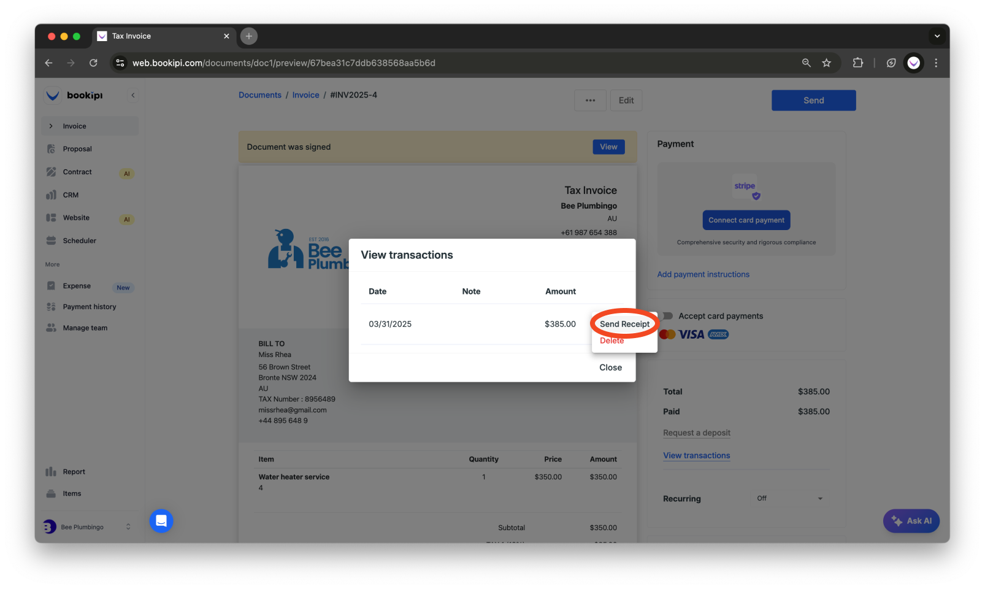Collapse the sidebar with the chevron
This screenshot has height=589, width=985.
click(133, 95)
